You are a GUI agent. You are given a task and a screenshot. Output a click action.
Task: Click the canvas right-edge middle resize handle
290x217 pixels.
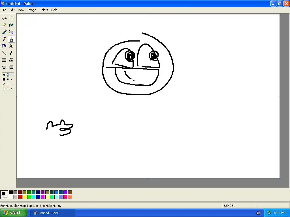[x=280, y=96]
